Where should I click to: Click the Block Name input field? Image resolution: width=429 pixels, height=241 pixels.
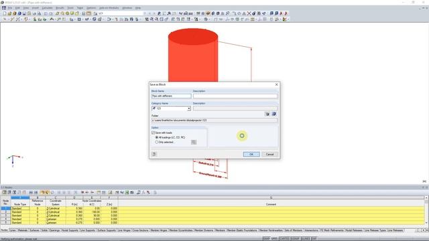click(172, 96)
